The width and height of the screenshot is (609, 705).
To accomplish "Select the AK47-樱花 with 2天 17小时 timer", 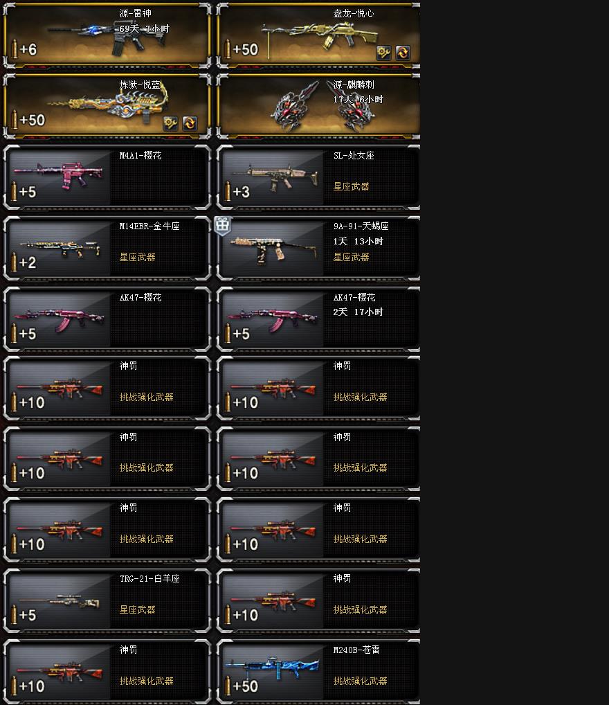I will coord(318,319).
